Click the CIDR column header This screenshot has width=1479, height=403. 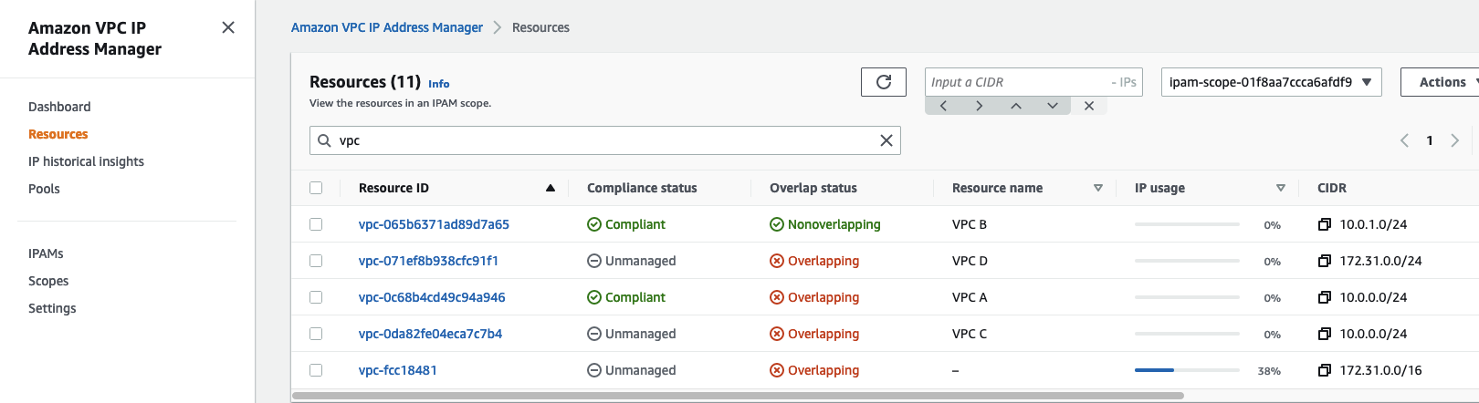[1332, 188]
